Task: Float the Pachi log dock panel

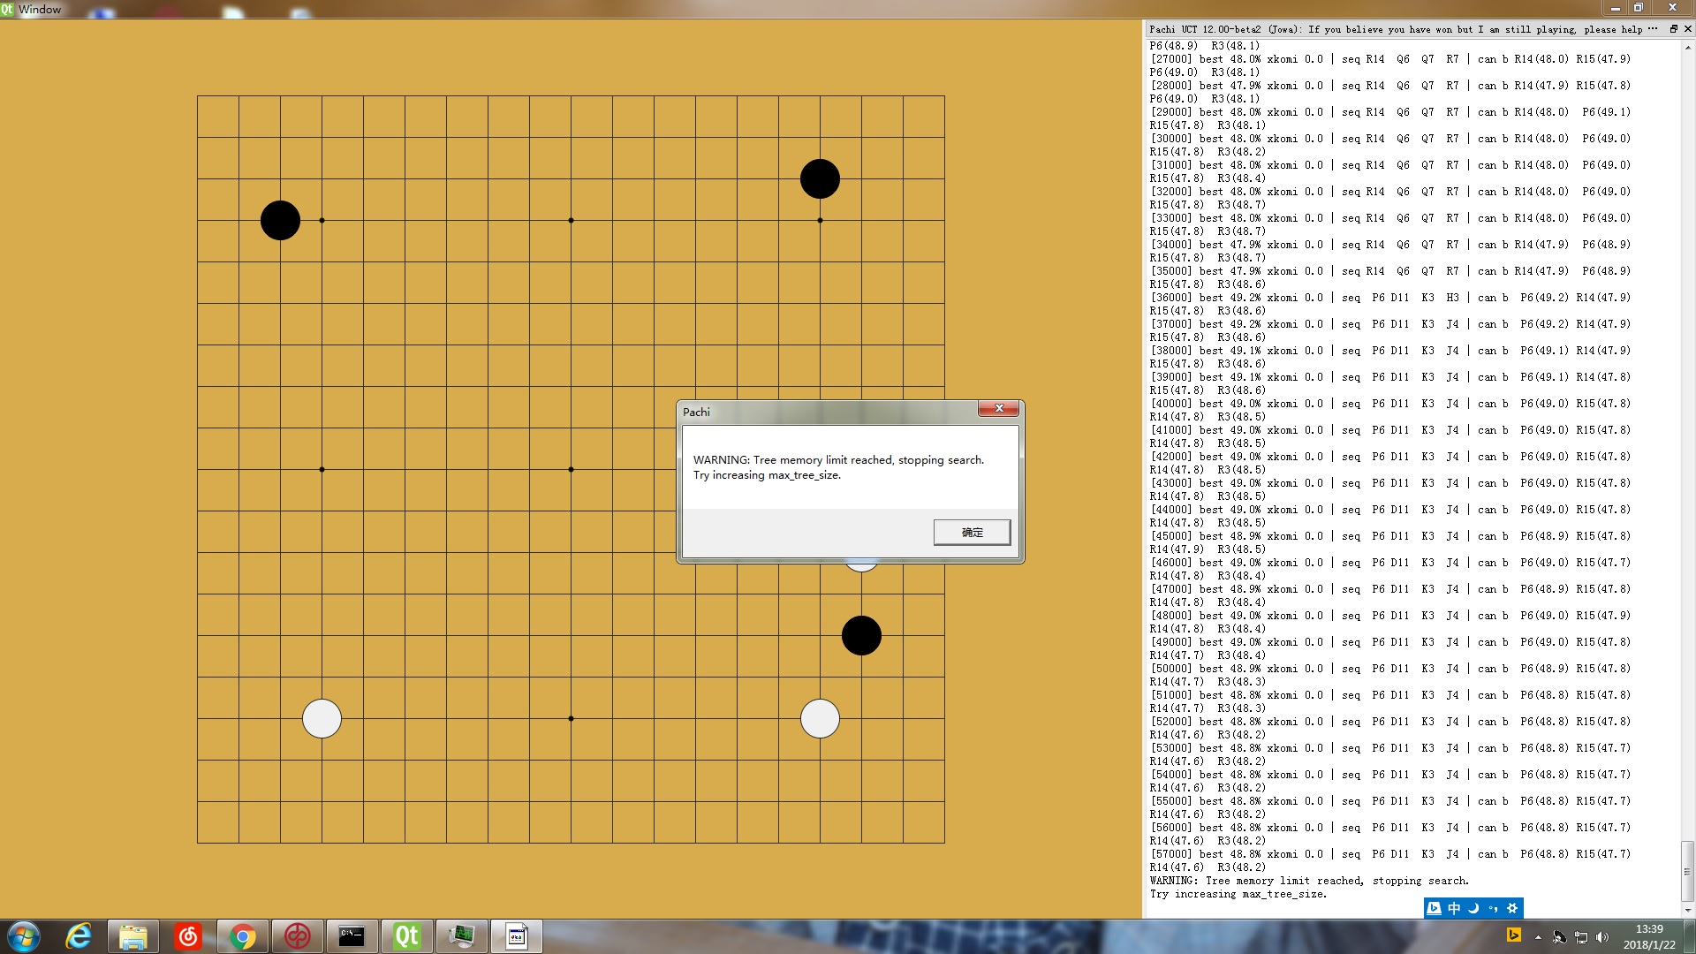Action: coord(1673,29)
